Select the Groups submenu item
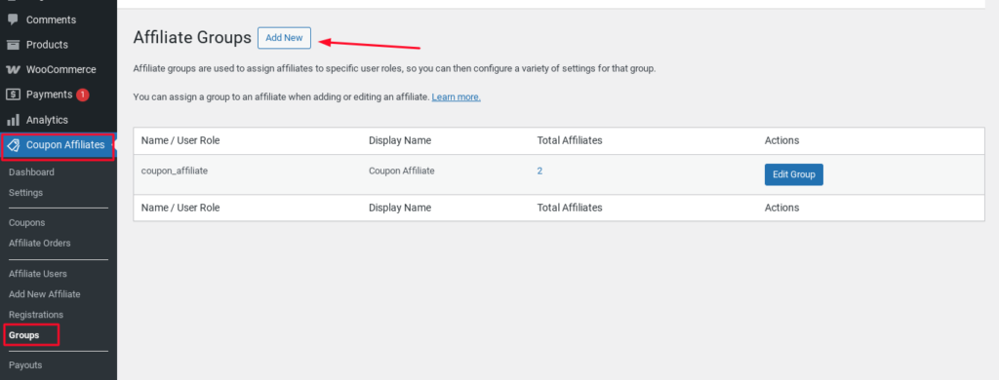This screenshot has height=380, width=999. click(23, 335)
